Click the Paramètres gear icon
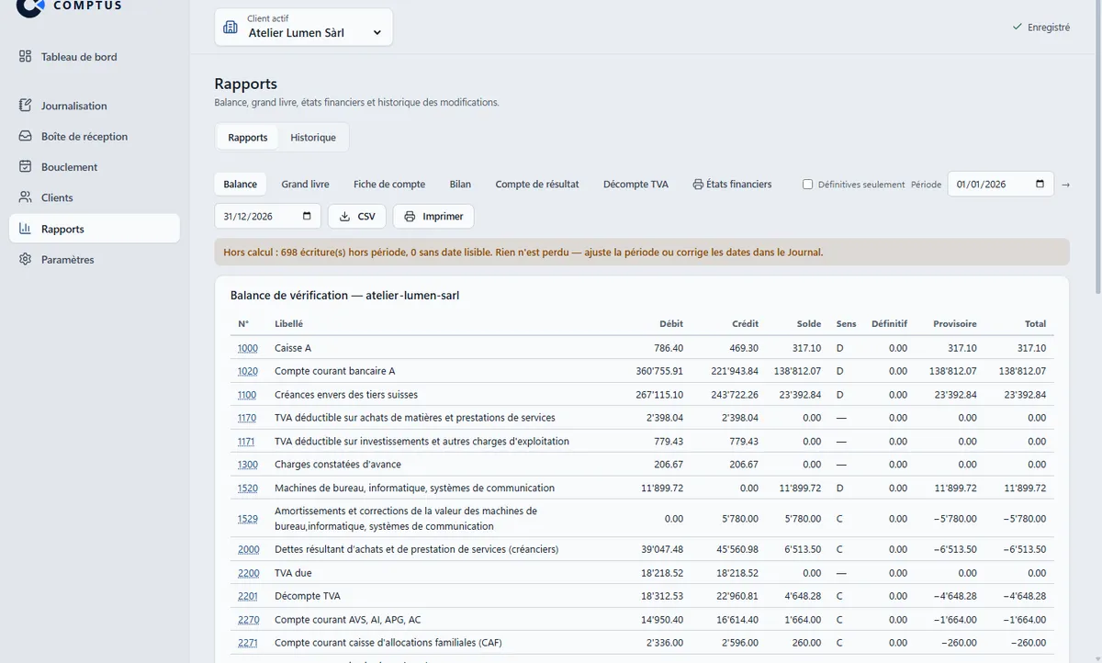Image resolution: width=1102 pixels, height=663 pixels. tap(26, 259)
